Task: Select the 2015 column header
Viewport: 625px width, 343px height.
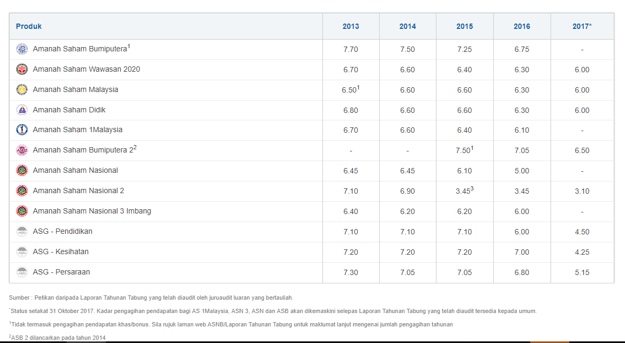Action: coord(465,26)
